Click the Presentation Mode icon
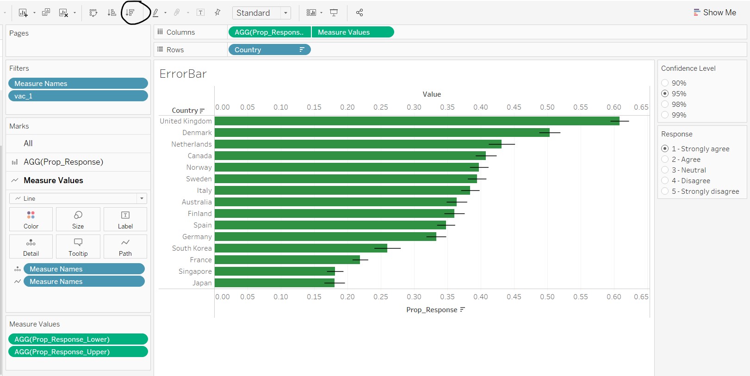 334,12
